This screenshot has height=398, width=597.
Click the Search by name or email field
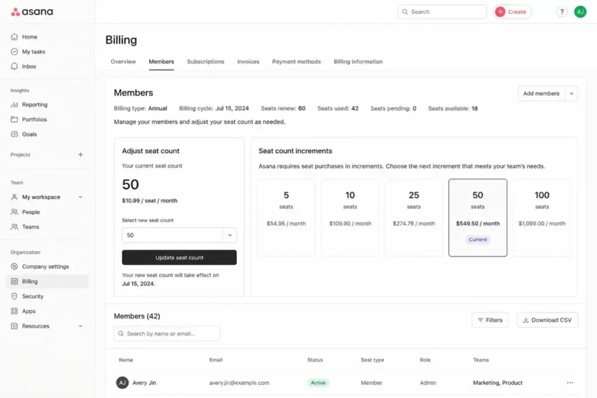tap(167, 334)
